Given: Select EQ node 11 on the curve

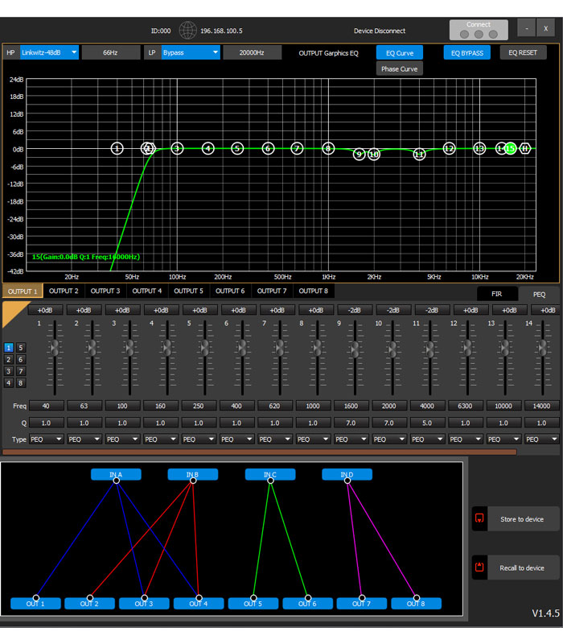Looking at the screenshot, I should 419,154.
